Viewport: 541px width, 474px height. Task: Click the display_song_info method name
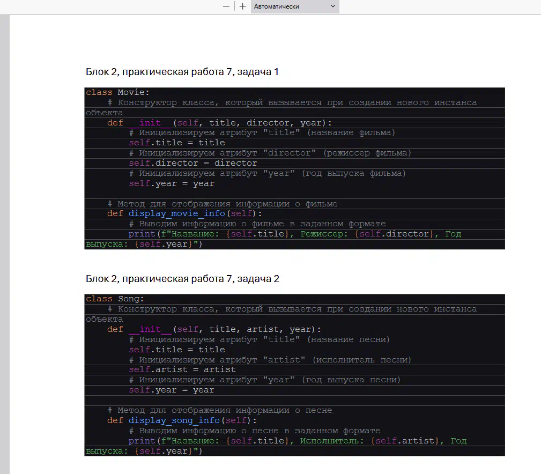click(174, 420)
